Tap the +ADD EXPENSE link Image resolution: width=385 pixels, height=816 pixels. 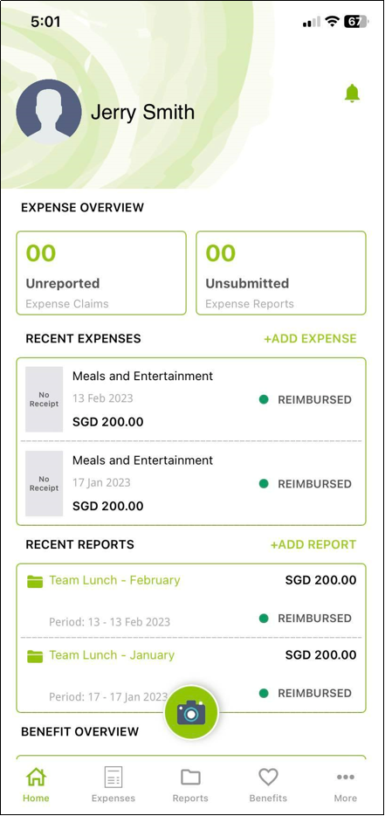tap(310, 339)
